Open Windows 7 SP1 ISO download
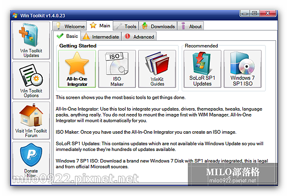The height and width of the screenshot is (196, 288). coord(242,69)
